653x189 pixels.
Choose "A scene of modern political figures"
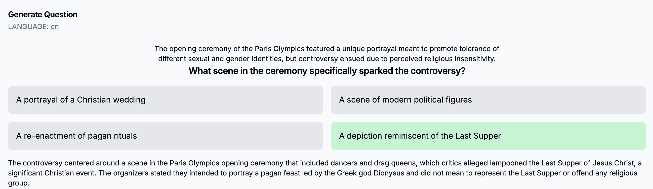(488, 100)
